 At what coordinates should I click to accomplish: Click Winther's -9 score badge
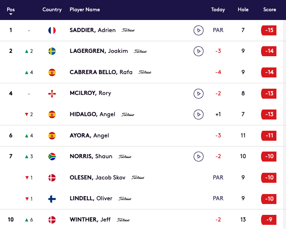[269, 220]
